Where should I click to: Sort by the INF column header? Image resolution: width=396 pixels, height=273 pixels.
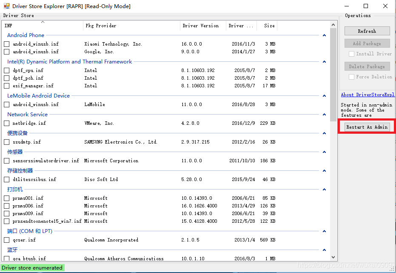tap(43, 26)
